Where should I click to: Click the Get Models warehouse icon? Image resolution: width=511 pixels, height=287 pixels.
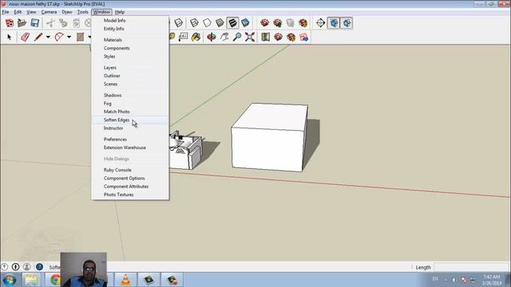coord(264,23)
